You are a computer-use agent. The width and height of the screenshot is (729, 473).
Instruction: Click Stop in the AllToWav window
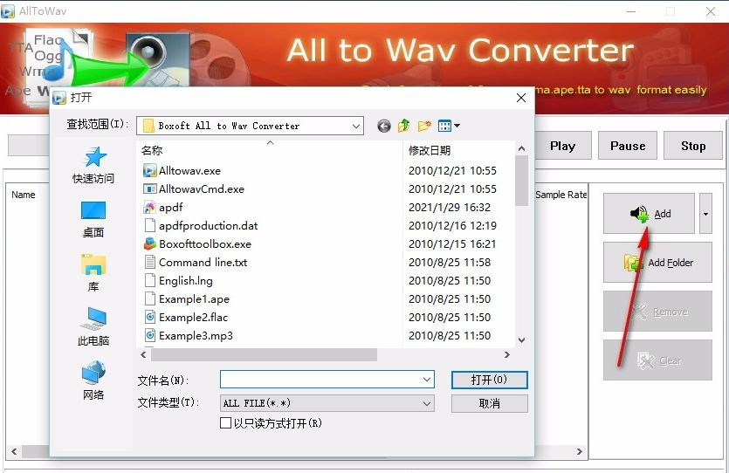pos(693,146)
